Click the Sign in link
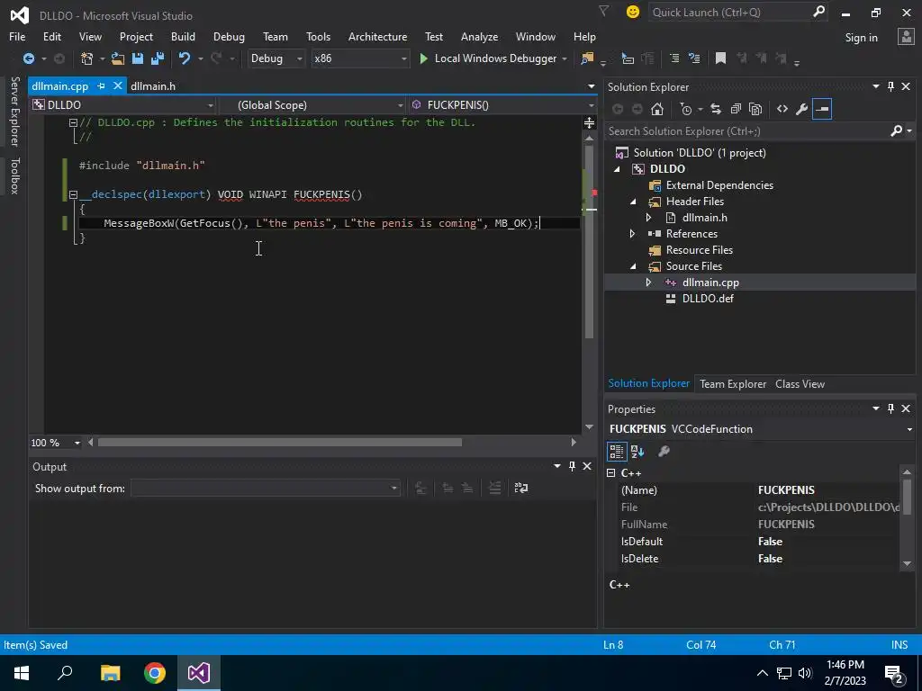This screenshot has height=691, width=922. tap(861, 37)
